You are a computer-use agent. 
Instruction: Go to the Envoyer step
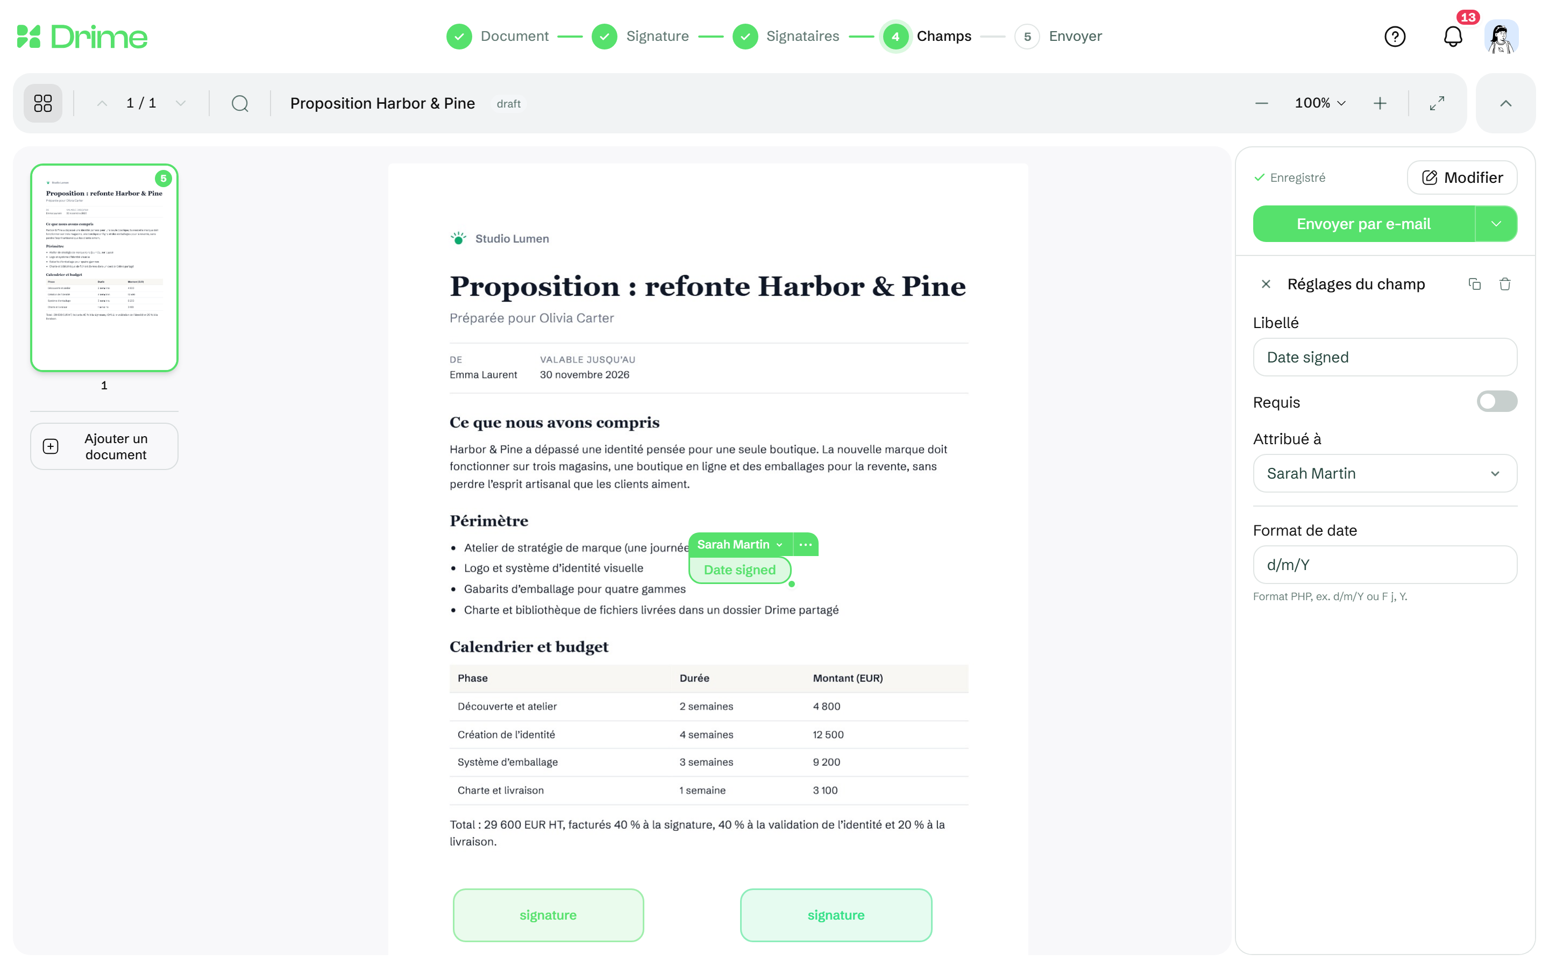point(1058,37)
